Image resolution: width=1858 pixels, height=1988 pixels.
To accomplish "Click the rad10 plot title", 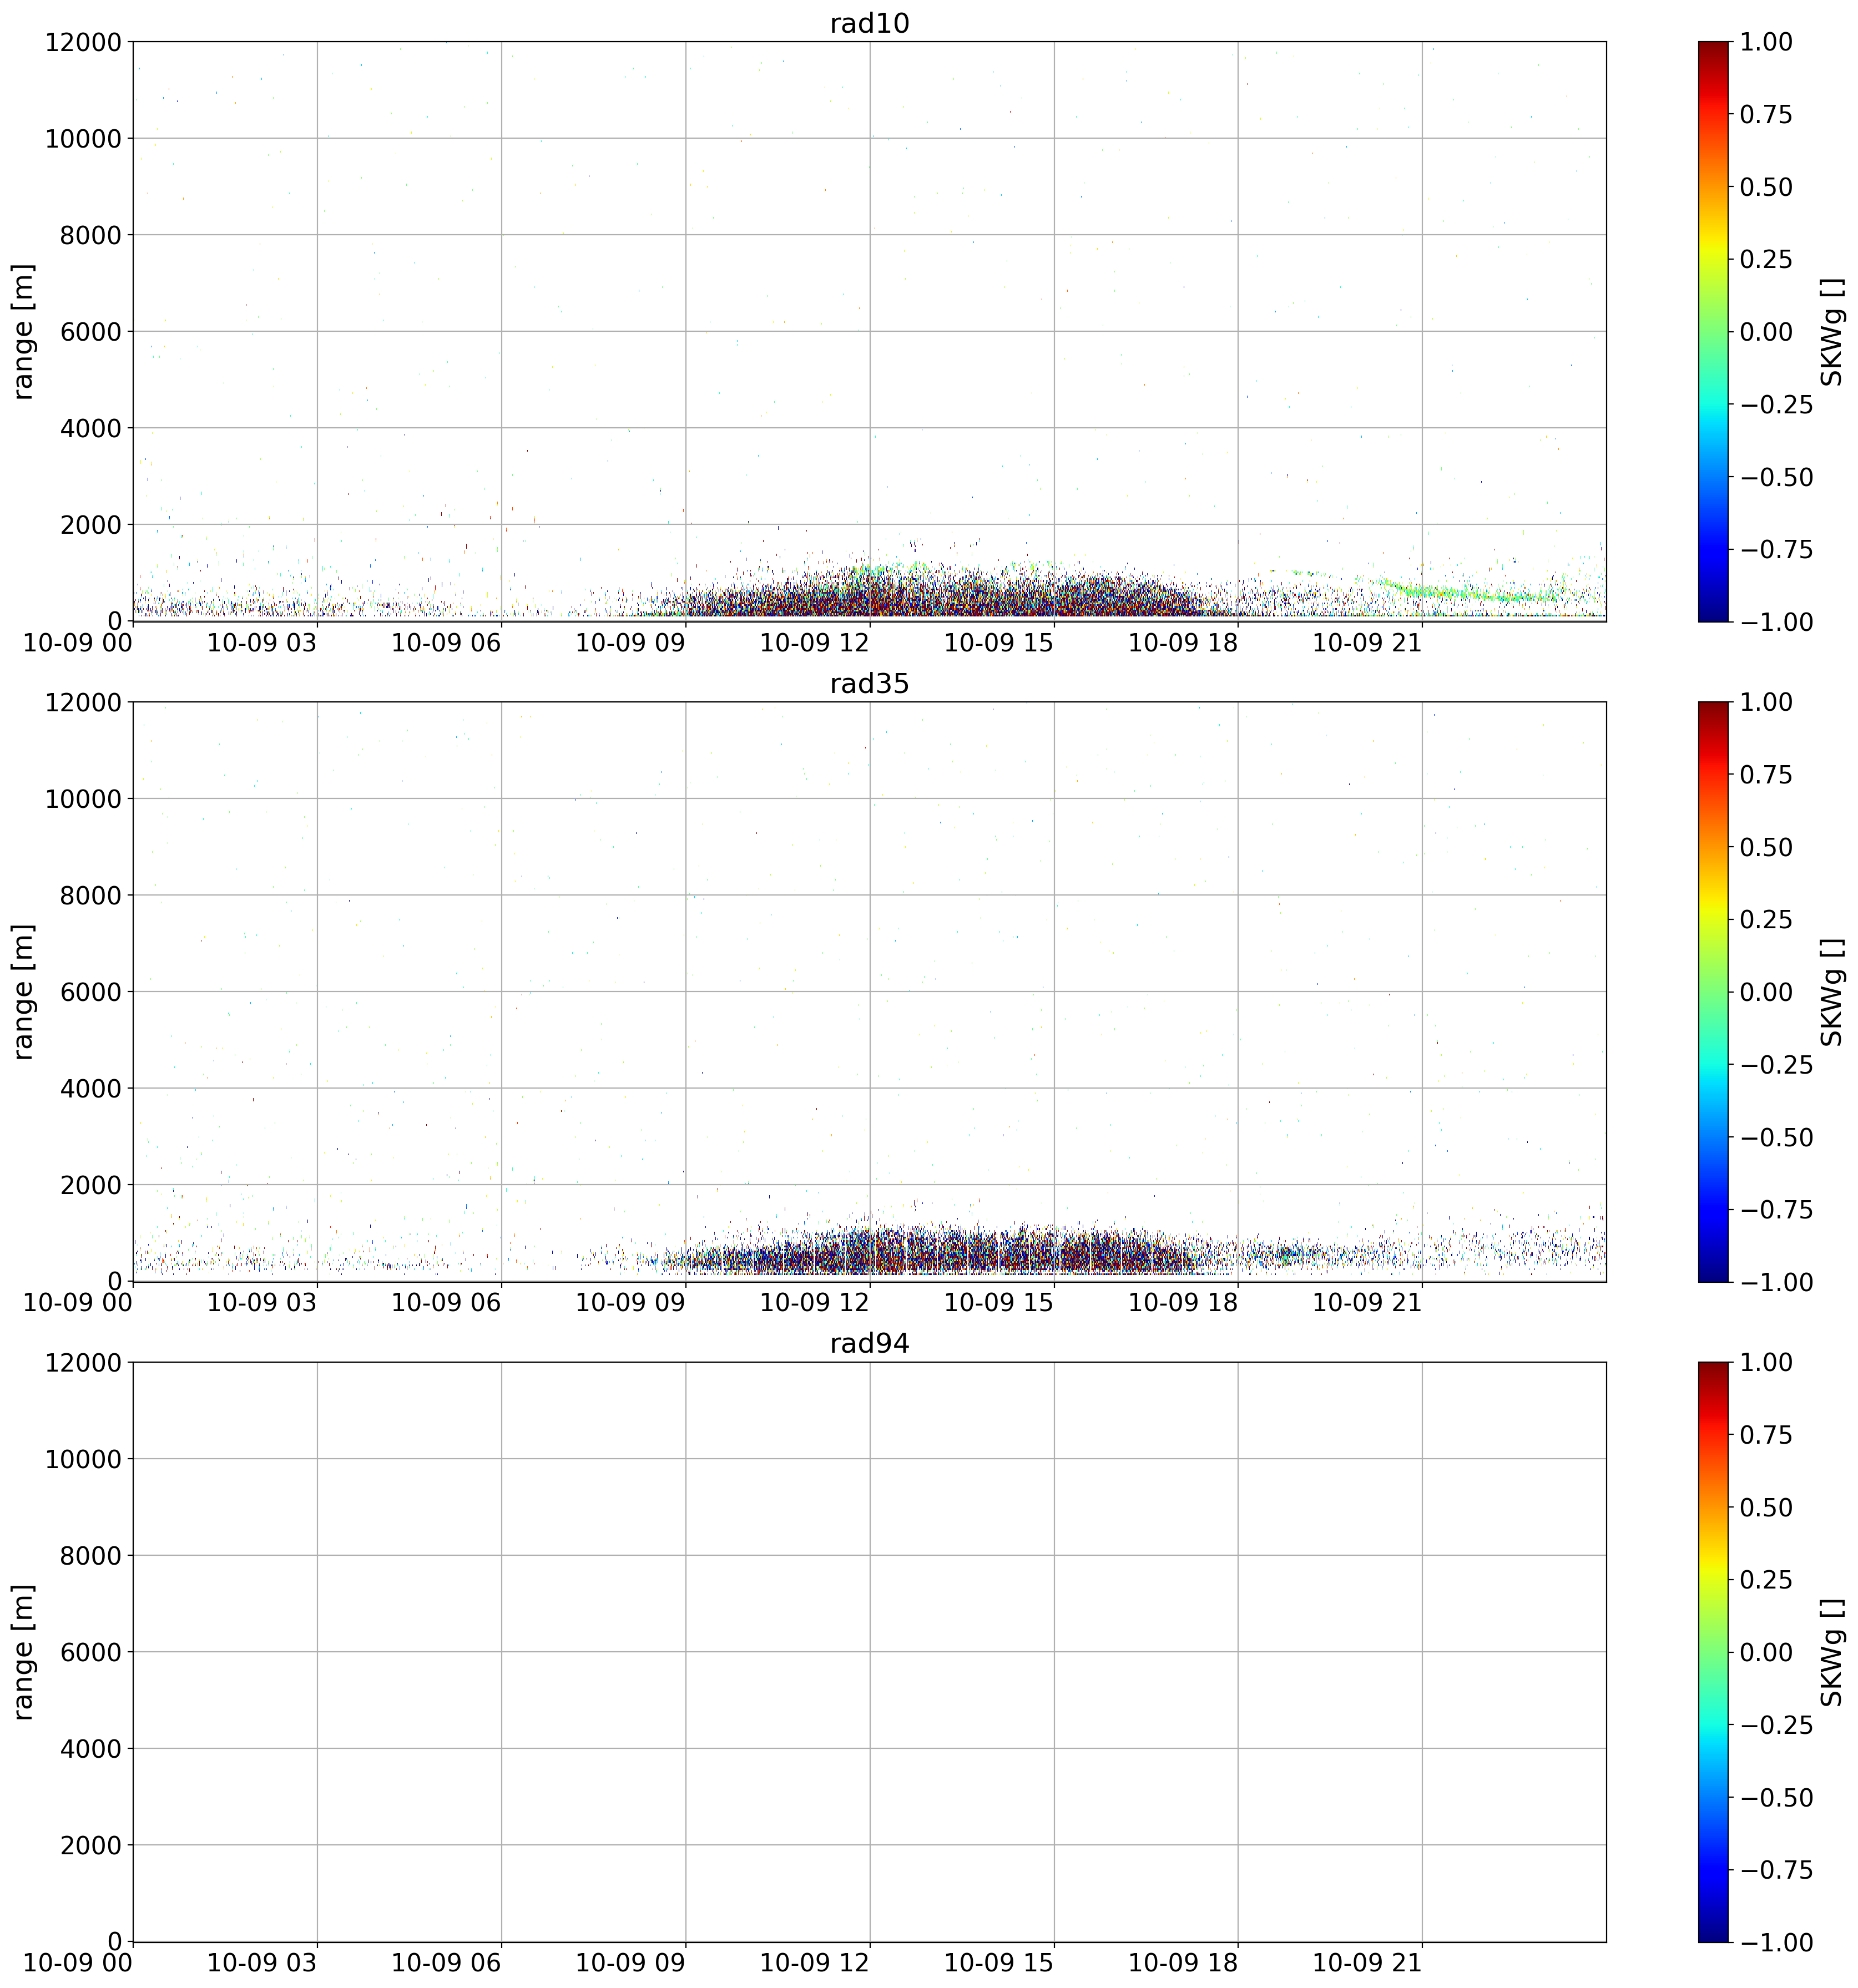I will point(869,24).
